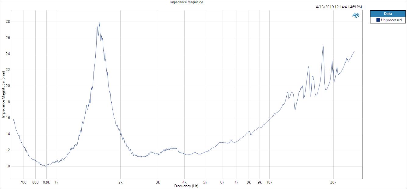Image resolution: width=407 pixels, height=189 pixels.
Task: Click the 18 ohm y-axis tick
Action: pyautogui.click(x=7, y=102)
